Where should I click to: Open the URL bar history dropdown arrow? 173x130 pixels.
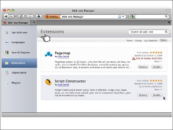click(x=123, y=17)
